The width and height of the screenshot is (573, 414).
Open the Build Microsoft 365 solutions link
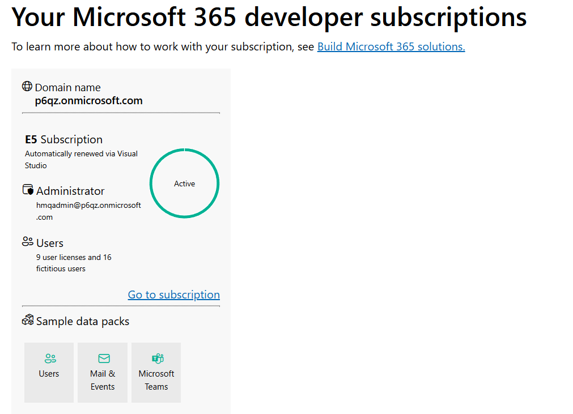(391, 46)
